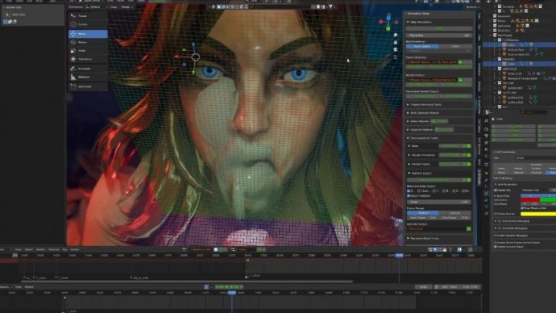Select the Annotate tool

(x=87, y=68)
